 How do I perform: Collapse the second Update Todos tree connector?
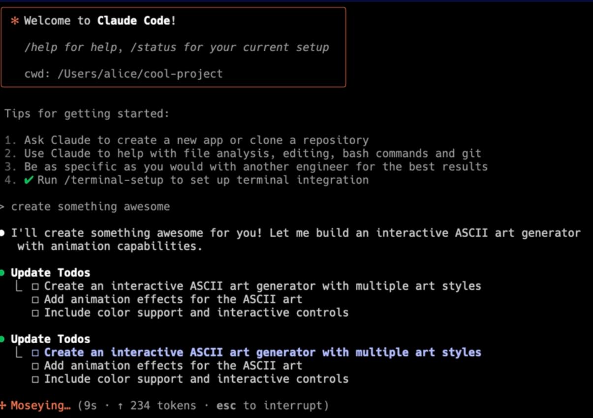click(x=19, y=353)
